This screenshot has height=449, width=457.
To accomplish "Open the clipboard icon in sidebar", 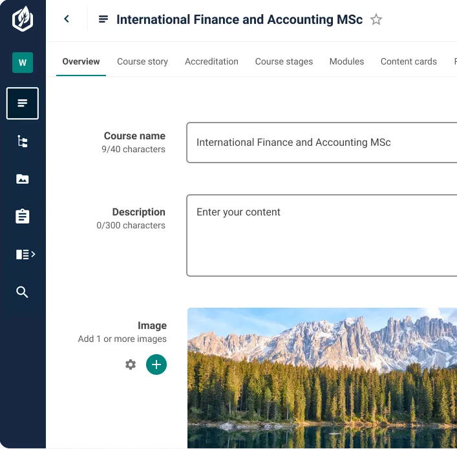I will point(23,216).
